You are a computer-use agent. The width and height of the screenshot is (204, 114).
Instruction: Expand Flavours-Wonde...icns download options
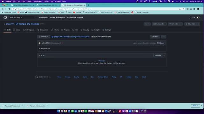pos(23,106)
